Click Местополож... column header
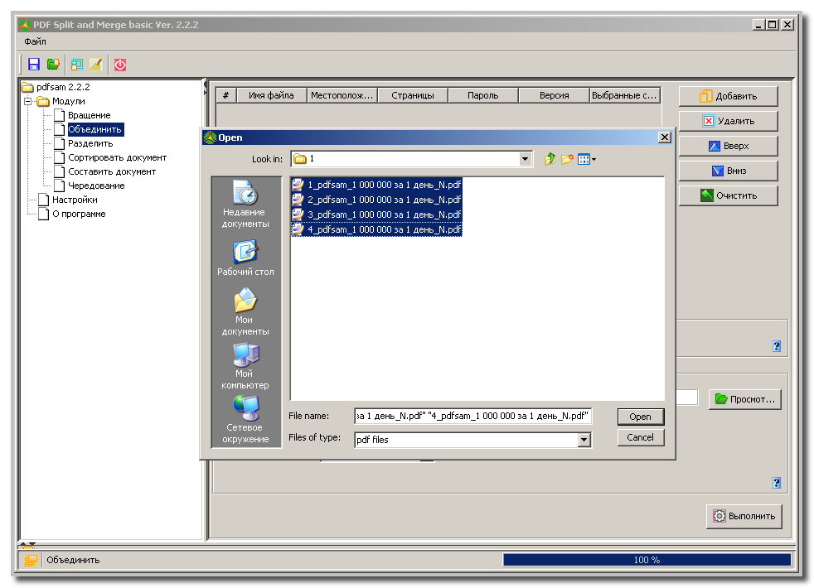 (x=342, y=95)
